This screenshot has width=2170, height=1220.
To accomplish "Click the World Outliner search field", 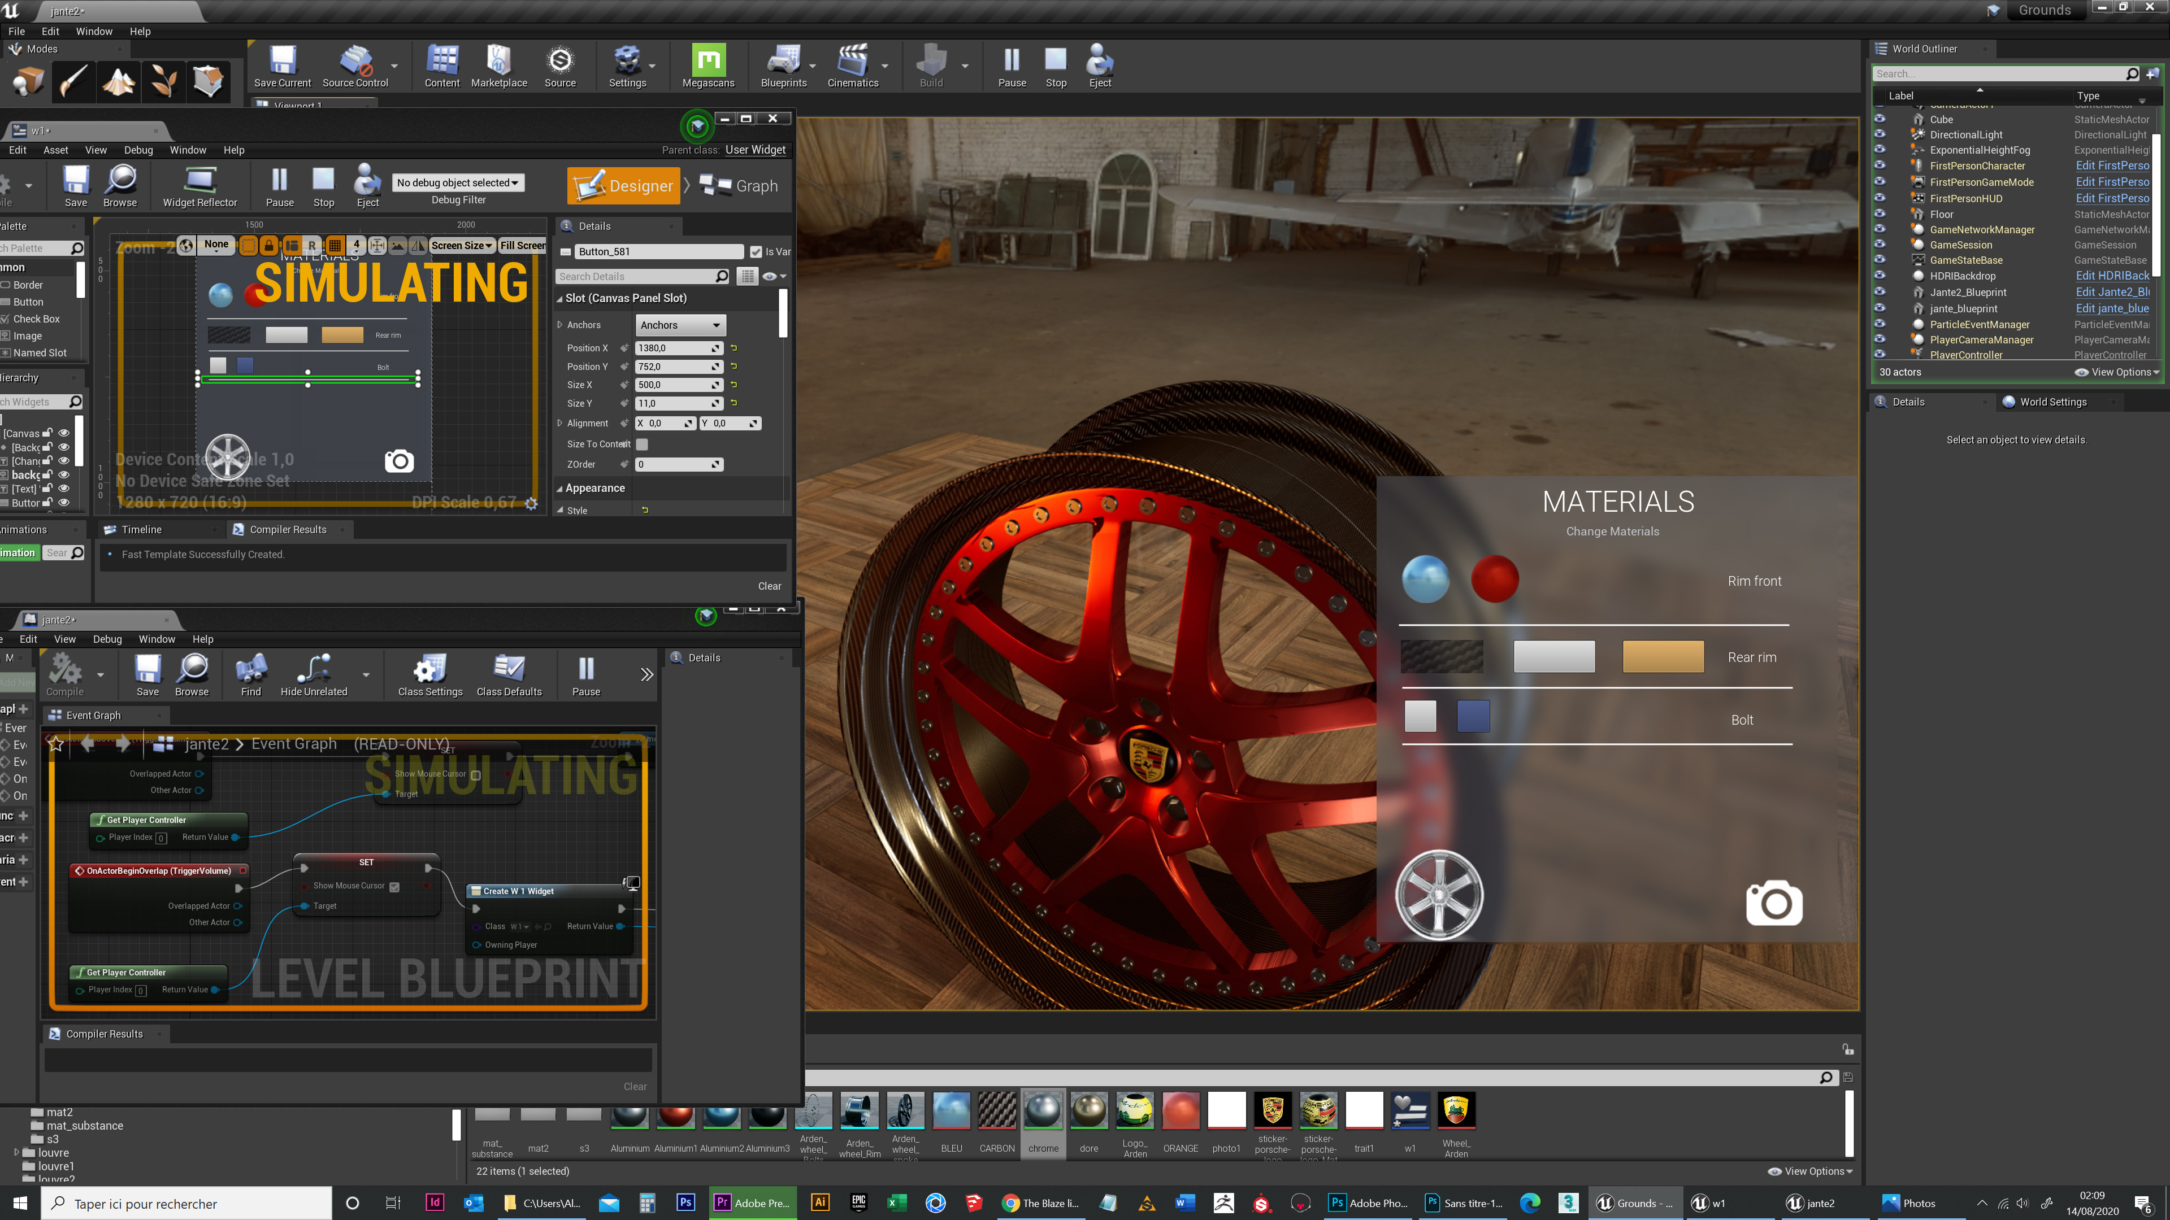I will point(2006,74).
